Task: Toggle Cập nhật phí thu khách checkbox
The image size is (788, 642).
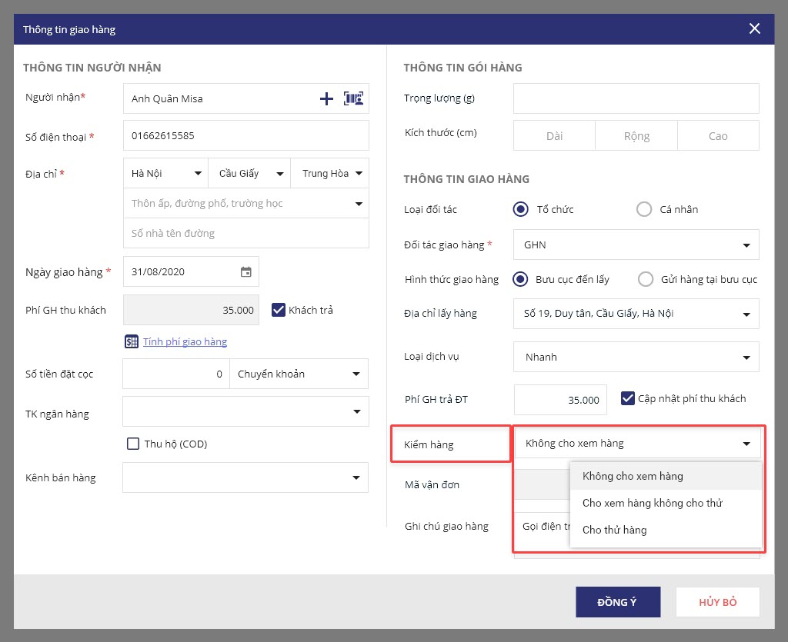Action: point(627,398)
